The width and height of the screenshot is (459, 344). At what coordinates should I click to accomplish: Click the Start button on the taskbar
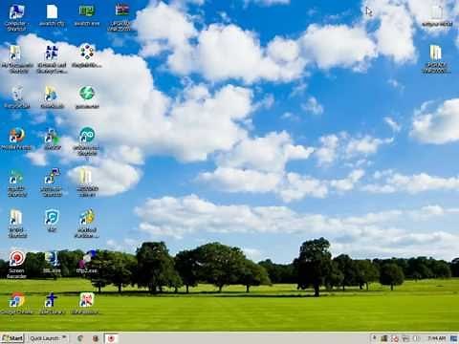[x=12, y=338]
